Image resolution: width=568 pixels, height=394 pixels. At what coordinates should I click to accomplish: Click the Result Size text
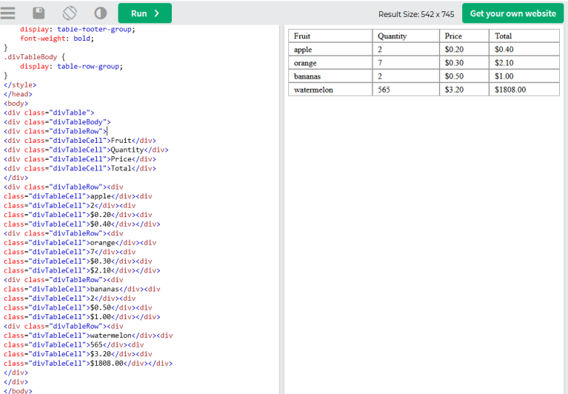pos(416,14)
